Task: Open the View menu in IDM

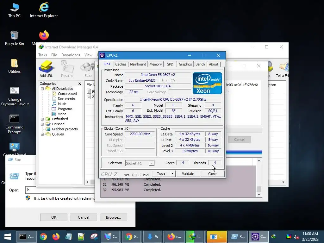Action: coord(88,55)
